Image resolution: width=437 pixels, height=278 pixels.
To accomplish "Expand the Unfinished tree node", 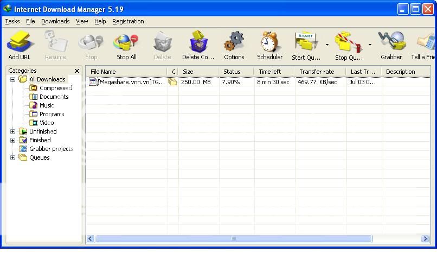I will (x=12, y=131).
